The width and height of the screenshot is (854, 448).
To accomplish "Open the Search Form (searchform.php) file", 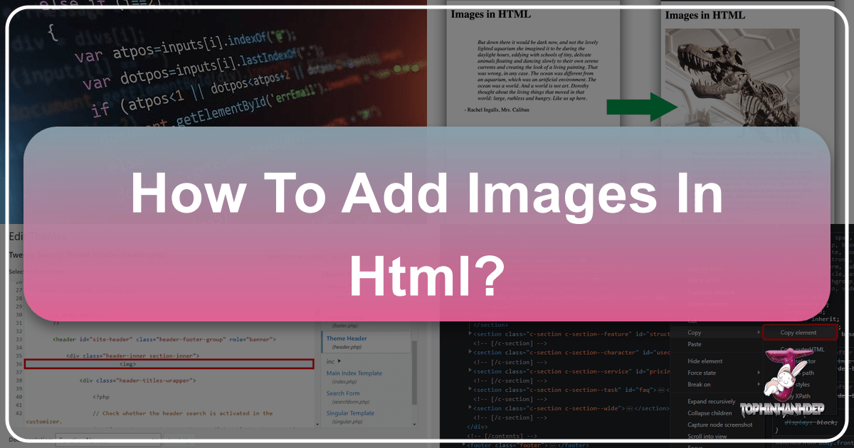I will (x=343, y=393).
